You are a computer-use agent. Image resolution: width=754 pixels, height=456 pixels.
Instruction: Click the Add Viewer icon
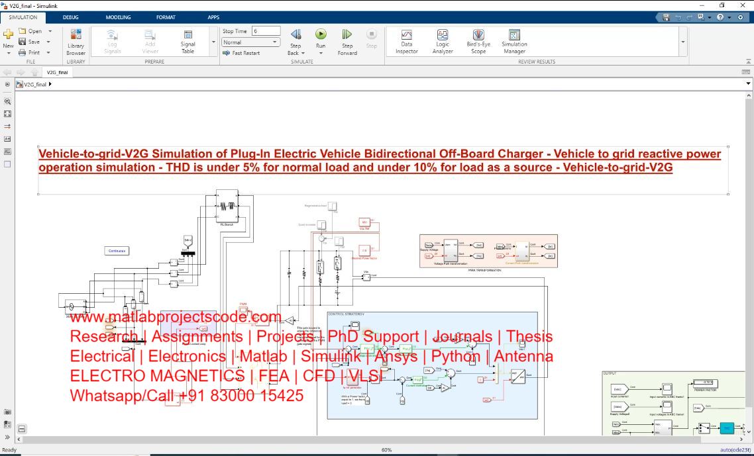(150, 42)
